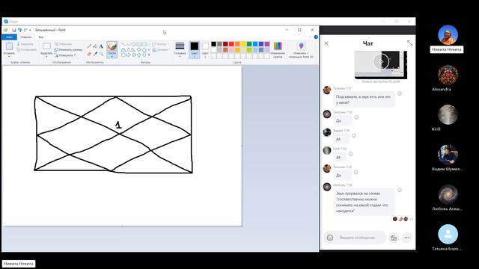Click Edit with Paint 3D button
This screenshot has height=269, width=479.
point(301,50)
